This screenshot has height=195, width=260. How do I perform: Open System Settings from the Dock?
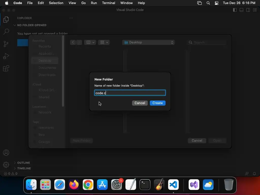(116, 185)
